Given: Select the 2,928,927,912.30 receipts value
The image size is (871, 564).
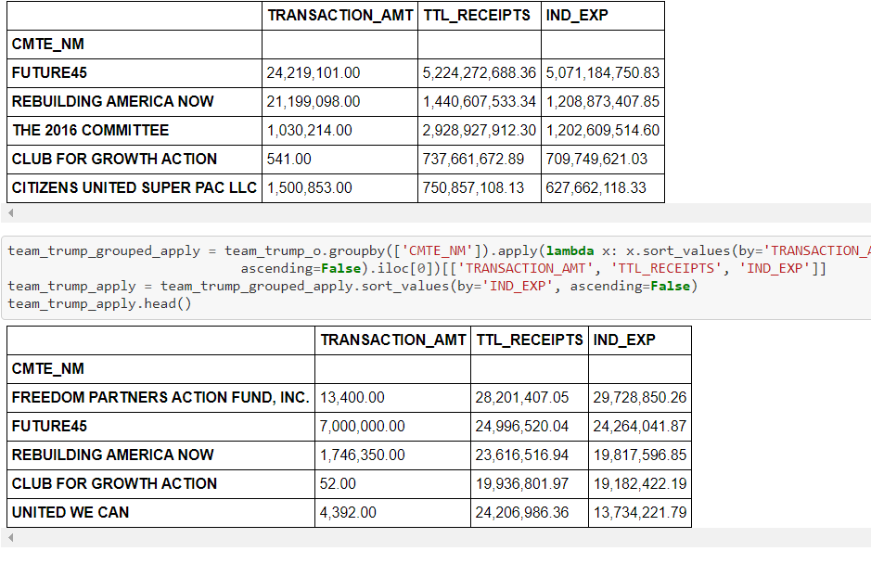Looking at the screenshot, I should point(480,130).
